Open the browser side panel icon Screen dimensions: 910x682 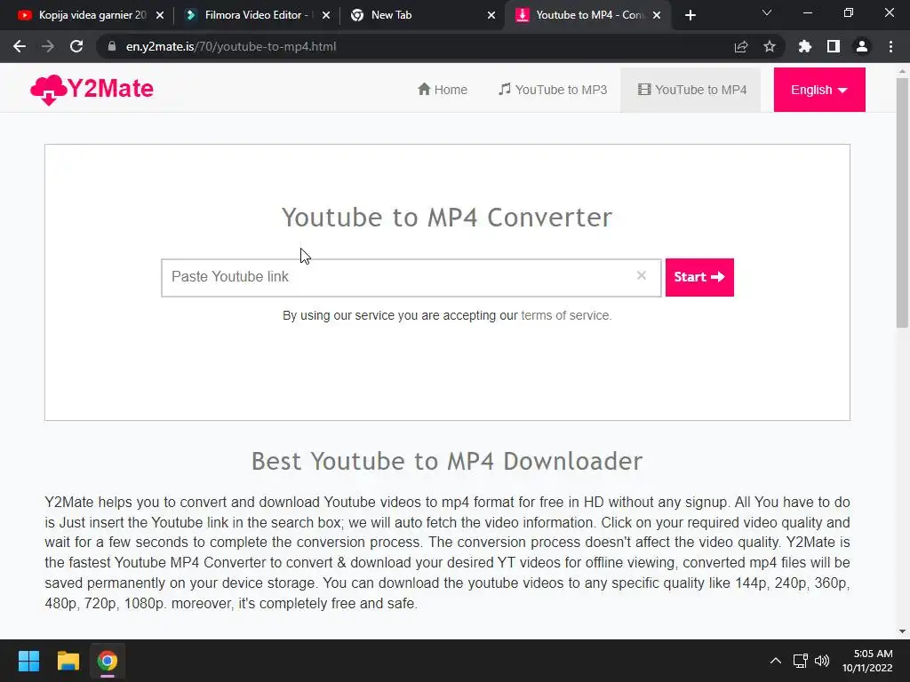[x=834, y=46]
